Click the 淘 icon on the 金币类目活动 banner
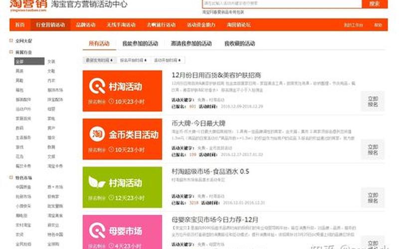This screenshot has width=399, height=249. pos(97,134)
